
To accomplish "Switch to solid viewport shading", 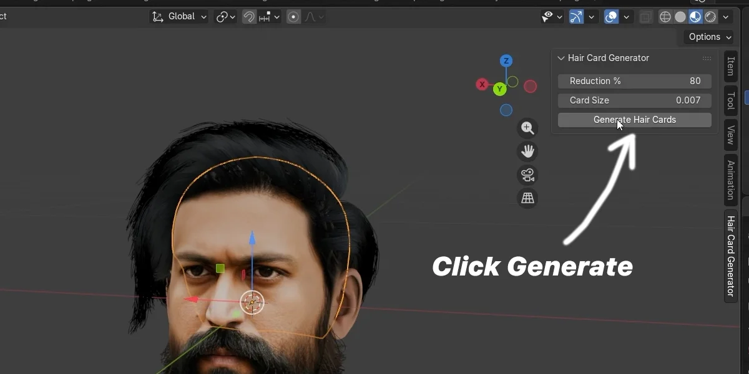I will [680, 17].
